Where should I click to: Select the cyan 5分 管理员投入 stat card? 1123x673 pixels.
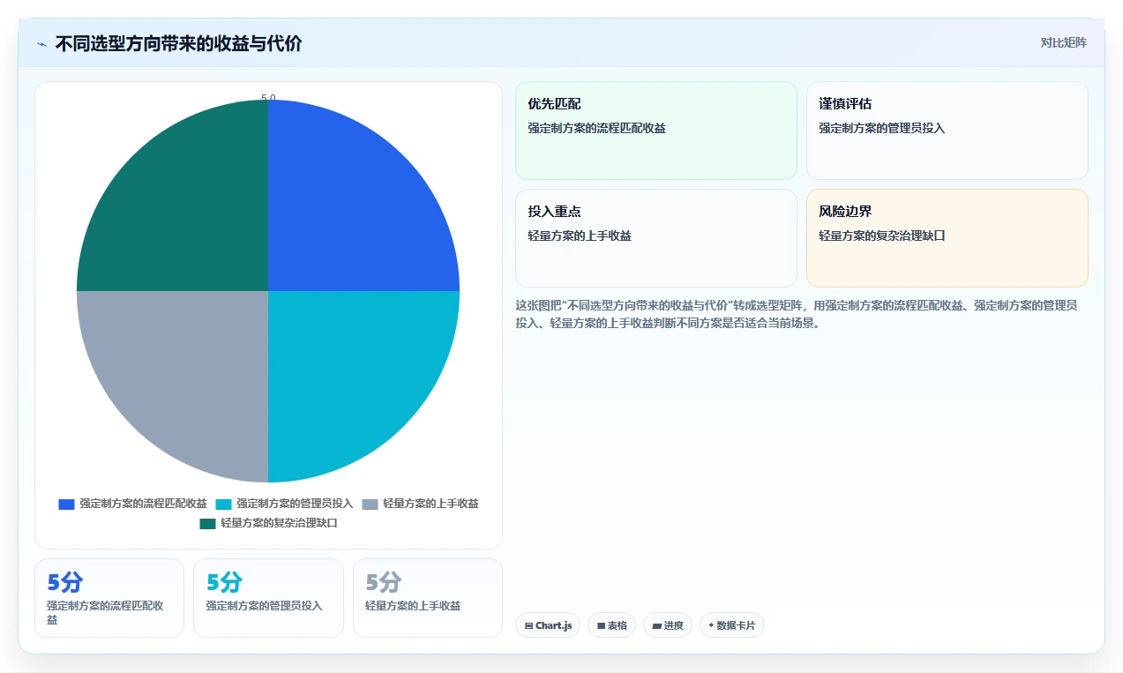(x=268, y=598)
